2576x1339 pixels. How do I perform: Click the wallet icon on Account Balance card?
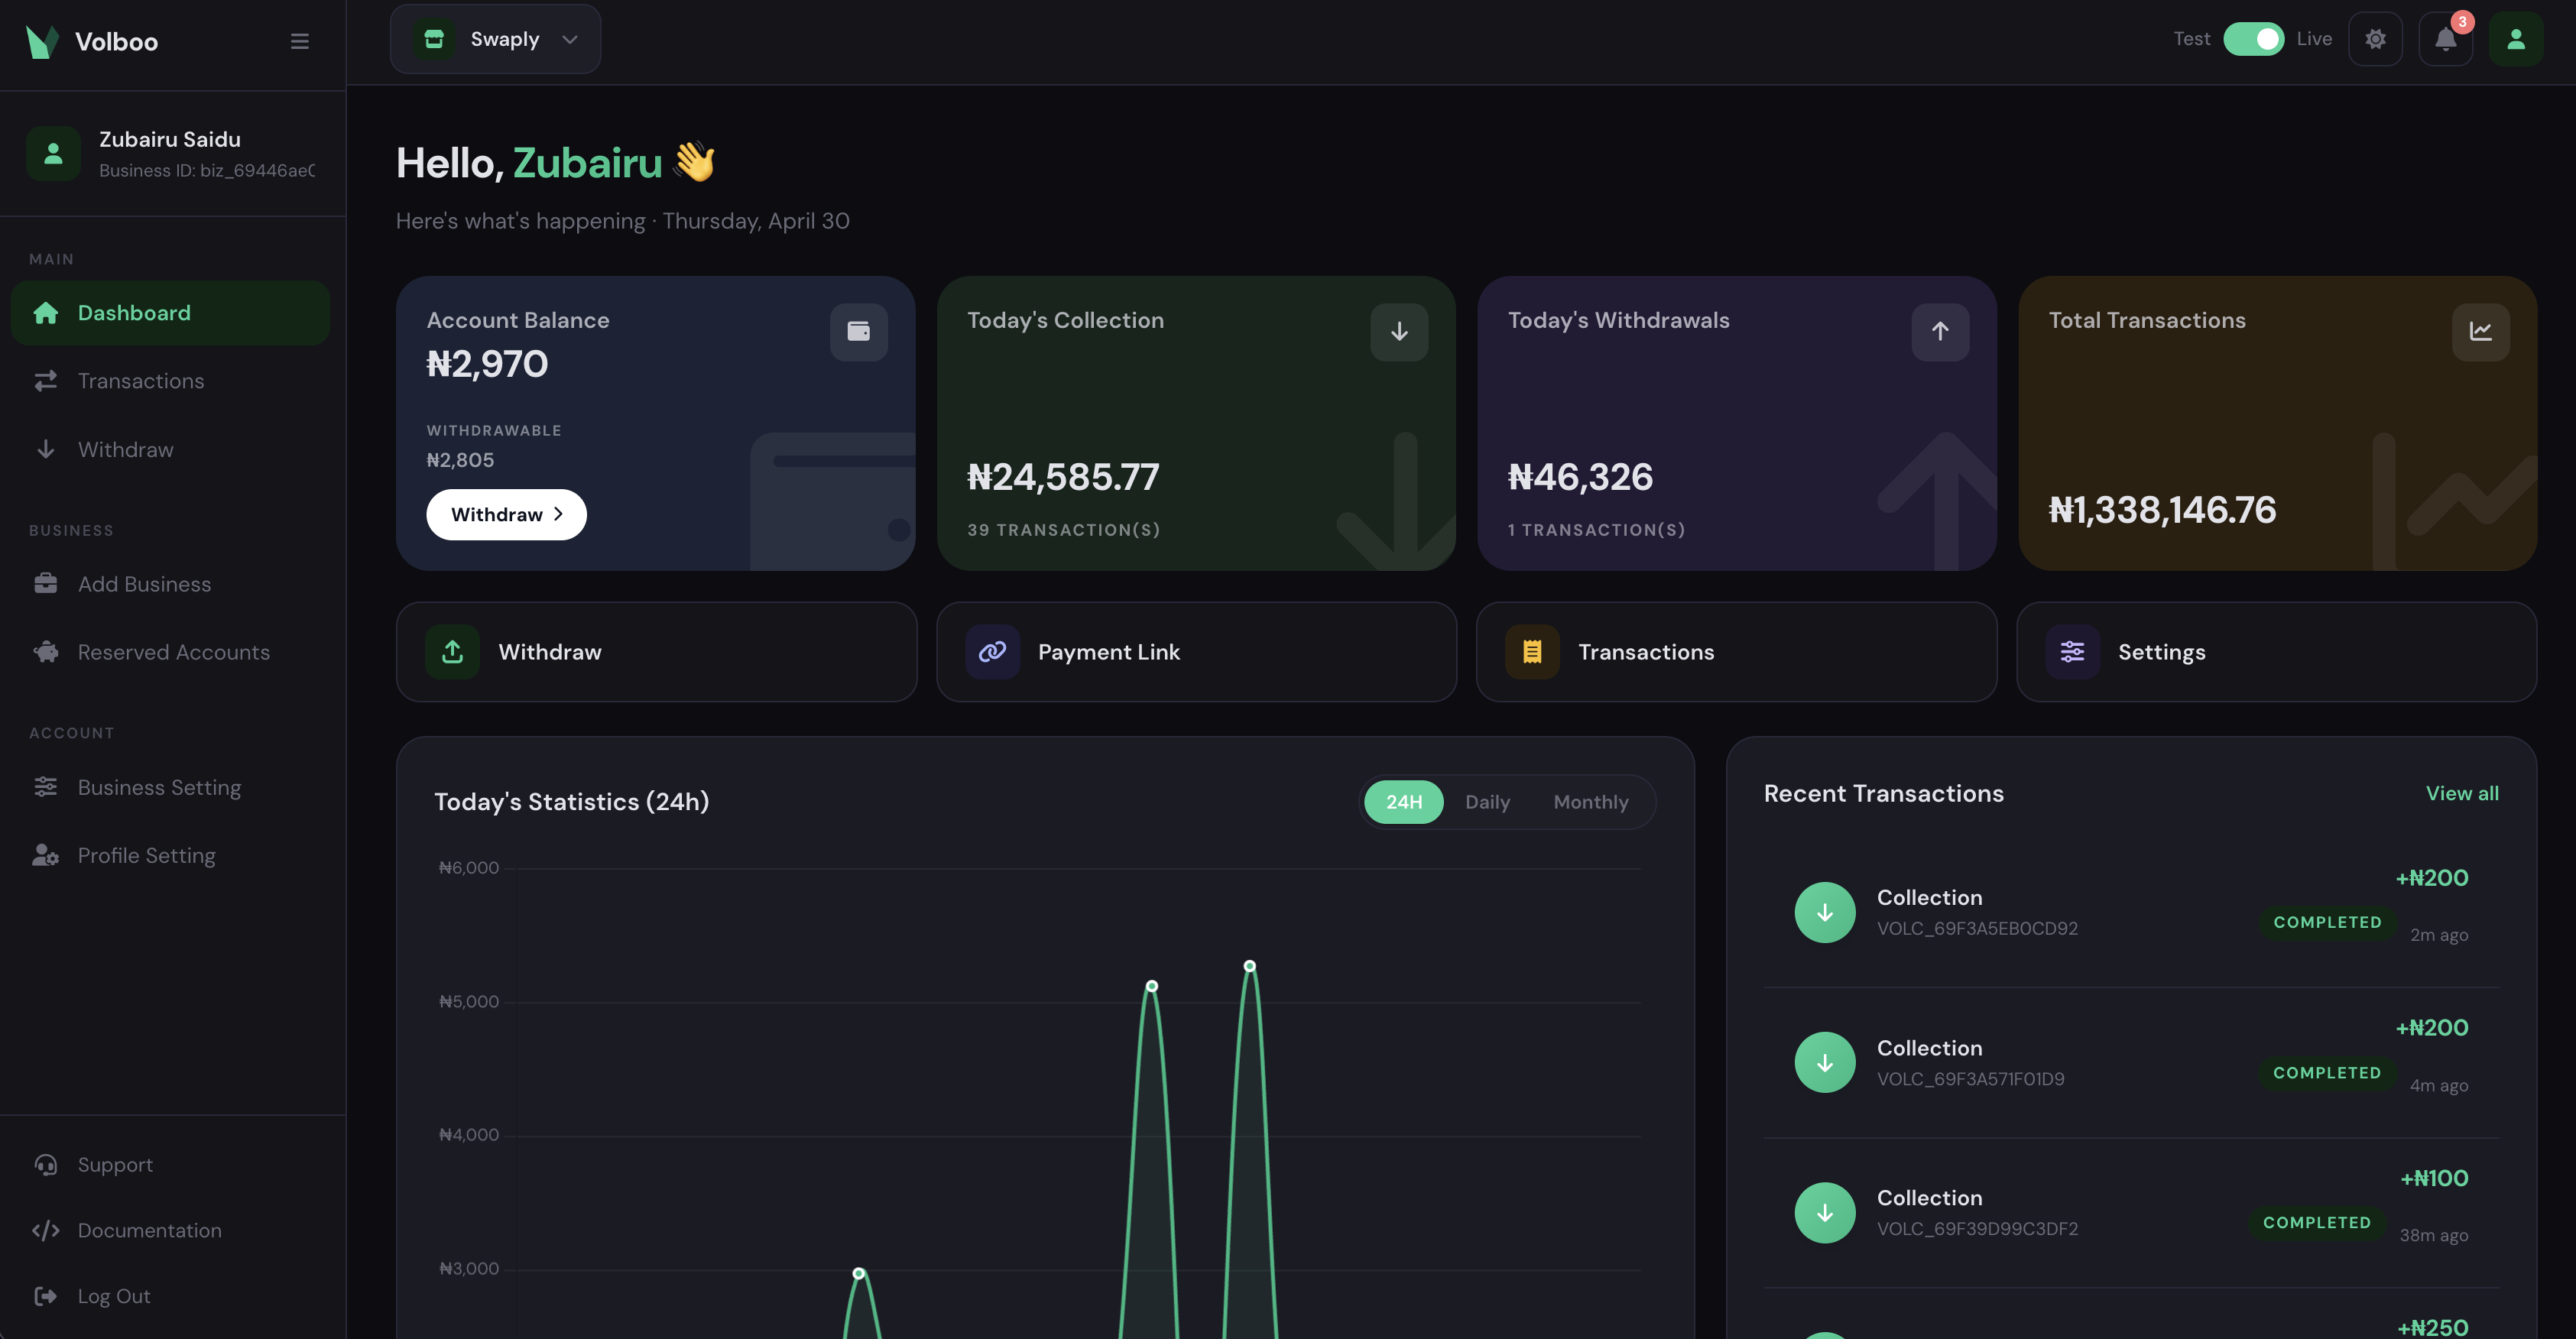tap(858, 332)
